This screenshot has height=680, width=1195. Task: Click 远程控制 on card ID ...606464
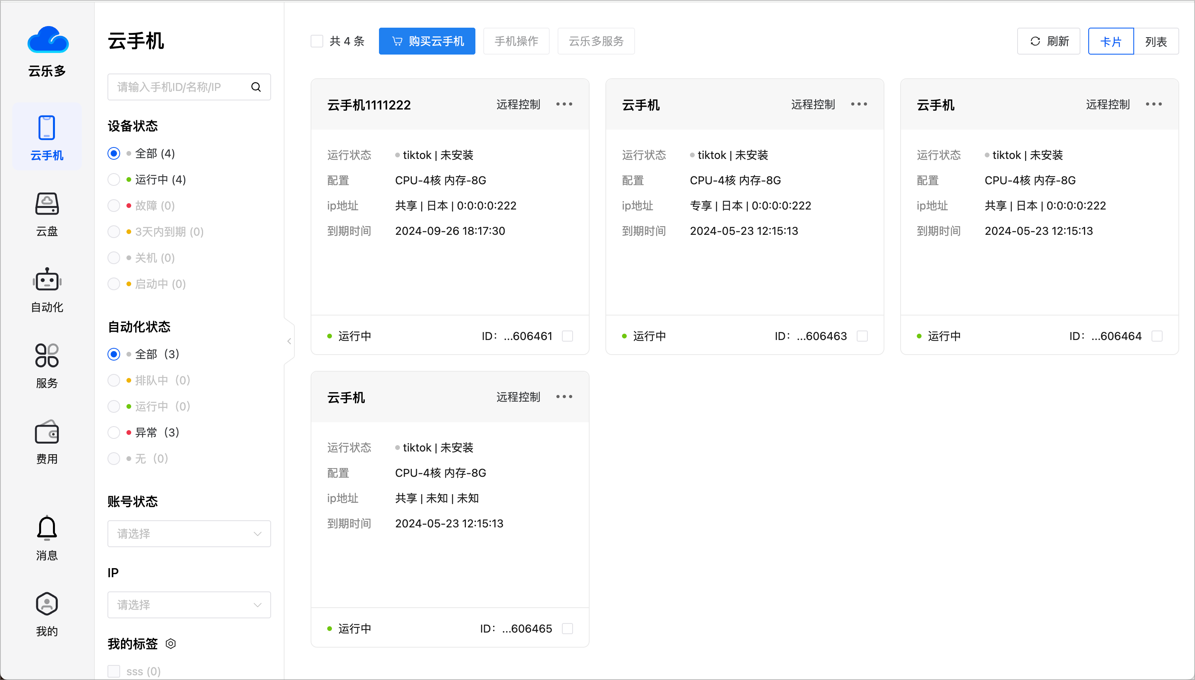point(1108,104)
